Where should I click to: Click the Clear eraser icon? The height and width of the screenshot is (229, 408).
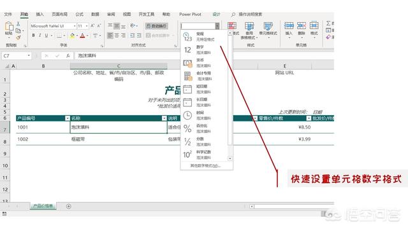tap(328, 37)
